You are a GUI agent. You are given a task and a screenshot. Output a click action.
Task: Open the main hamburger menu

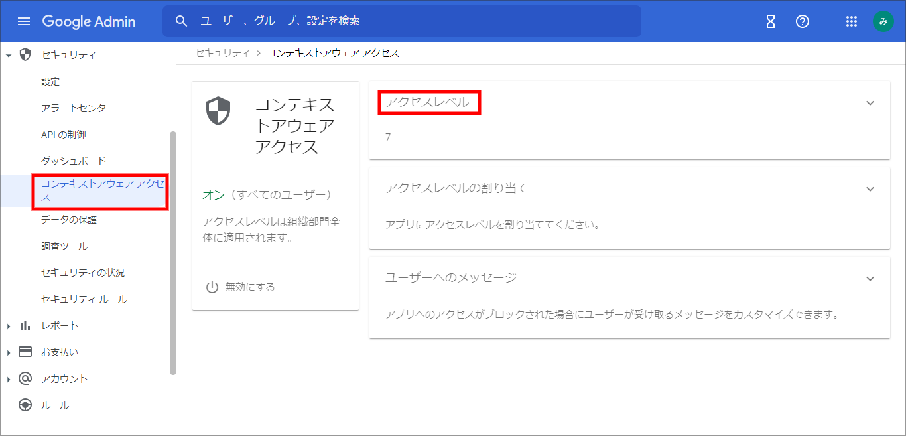pos(24,21)
